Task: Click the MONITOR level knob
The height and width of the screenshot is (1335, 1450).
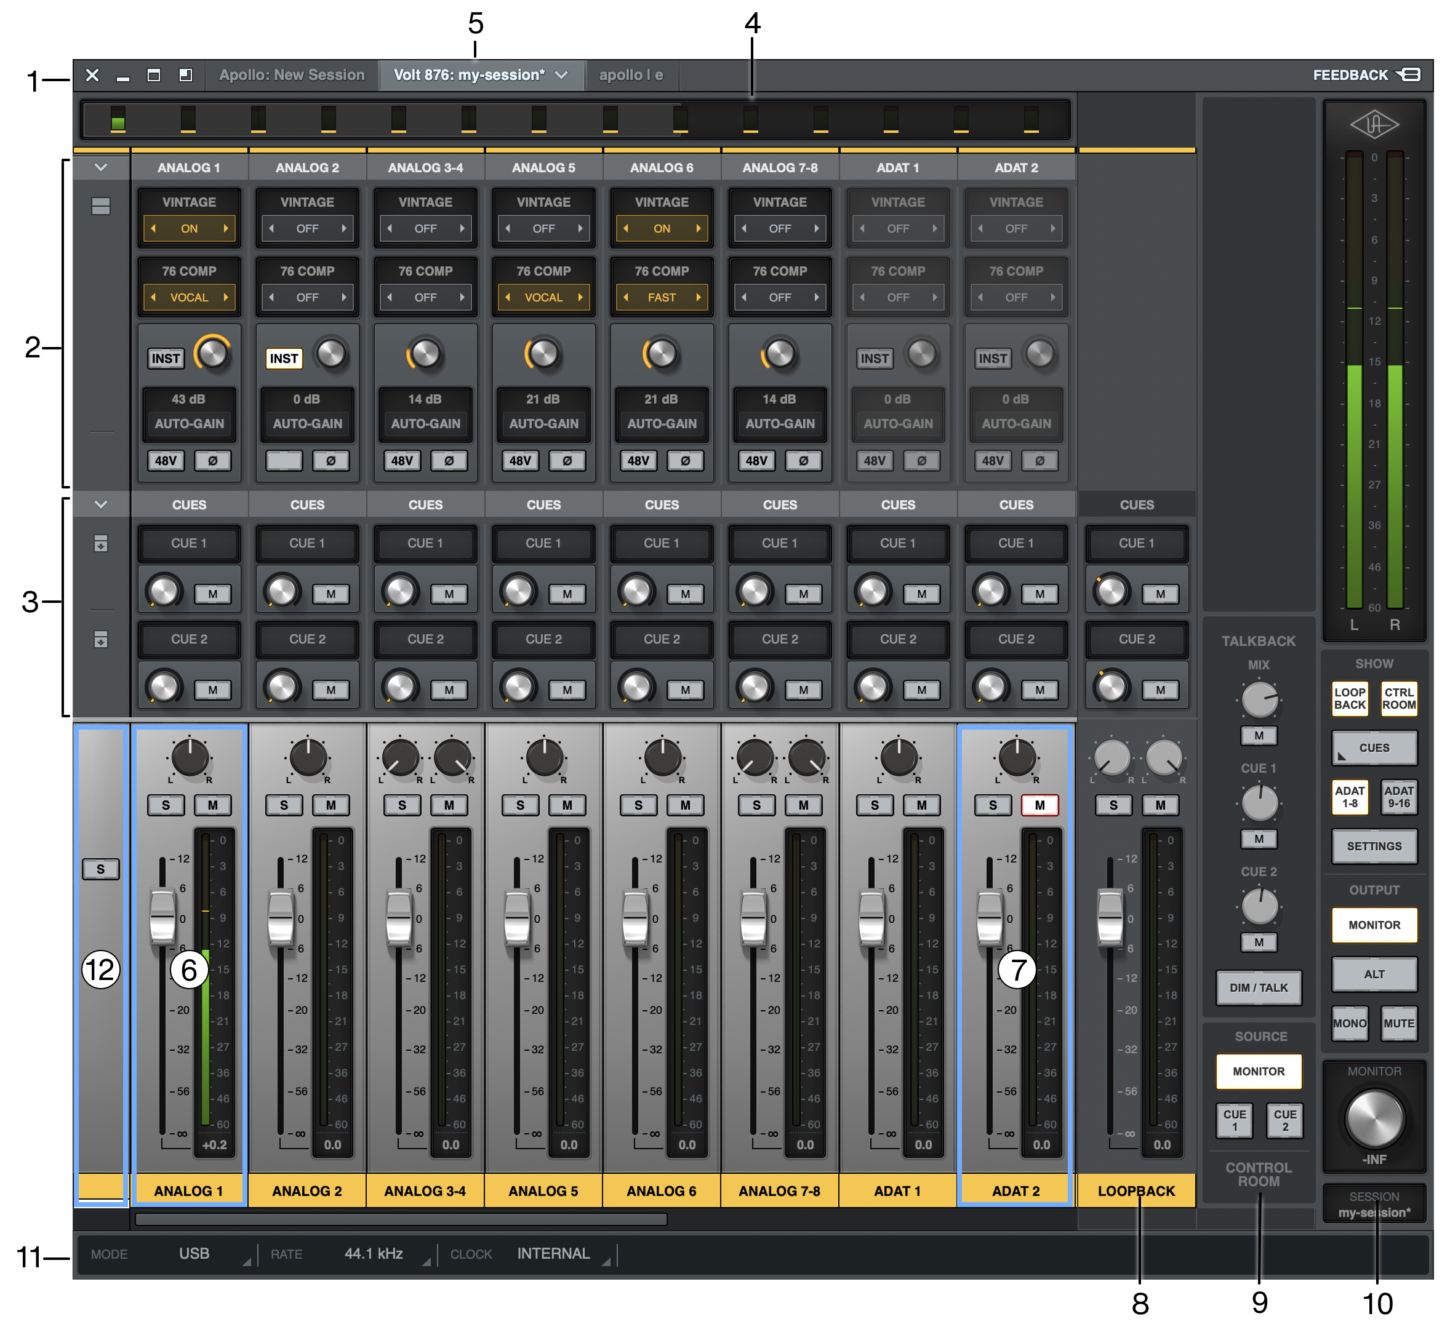Action: tap(1374, 1119)
